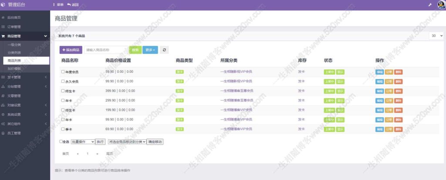The image size is (446, 180).
Task: Click the 系统设置 gear icon
Action: (3, 115)
